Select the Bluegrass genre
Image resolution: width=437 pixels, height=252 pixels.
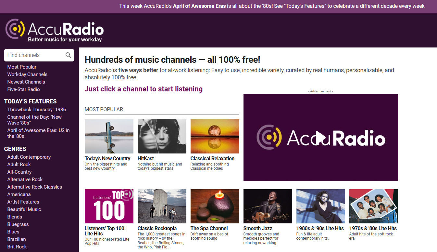pos(18,224)
